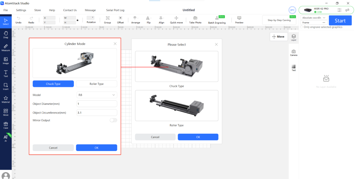Open the Serial Port Log menu

[x=115, y=10]
